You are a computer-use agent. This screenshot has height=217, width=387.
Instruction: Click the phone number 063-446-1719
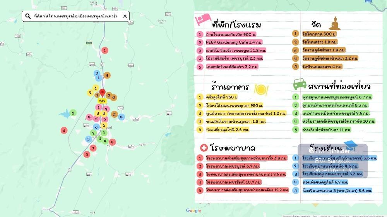click(x=332, y=170)
